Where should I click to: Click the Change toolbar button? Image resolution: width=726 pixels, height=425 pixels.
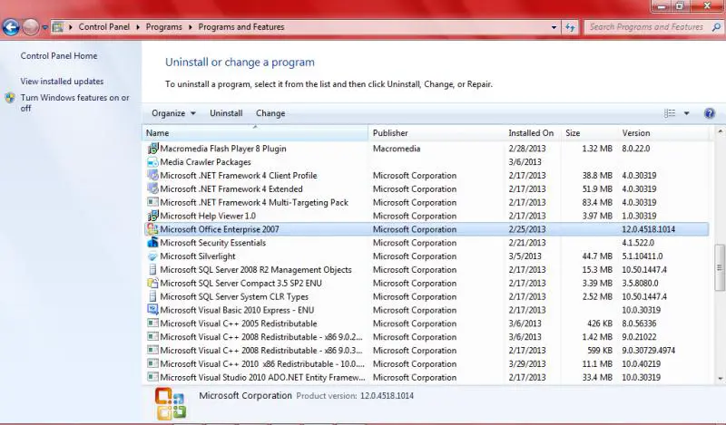[x=270, y=113]
